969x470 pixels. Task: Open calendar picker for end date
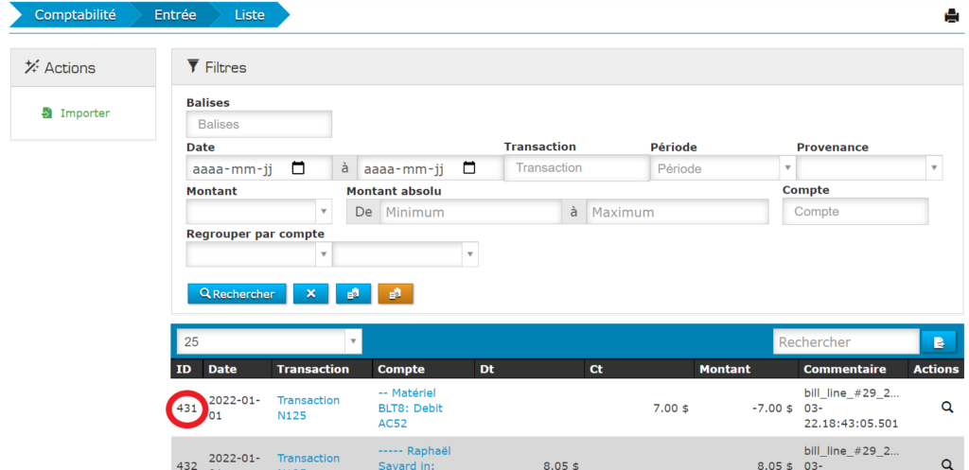(x=469, y=168)
